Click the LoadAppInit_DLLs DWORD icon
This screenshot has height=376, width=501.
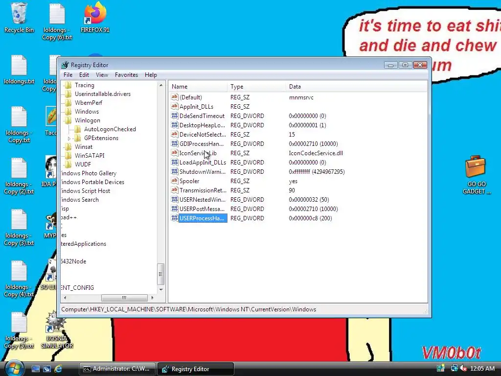coord(175,162)
